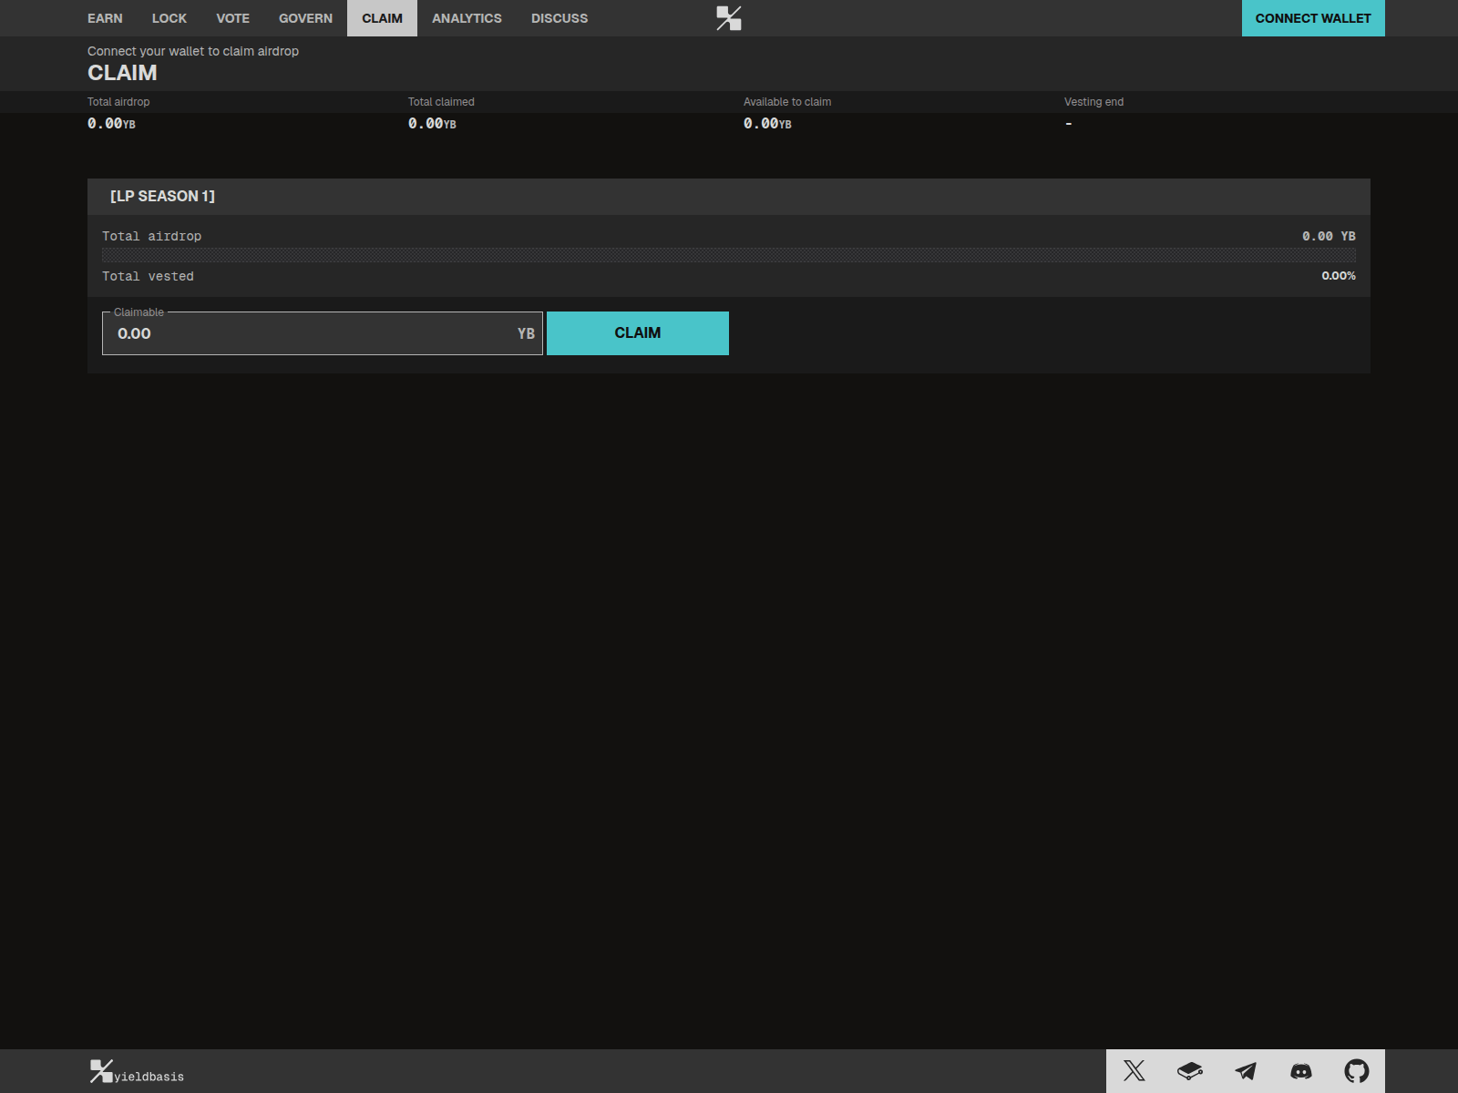Open the Discord server icon

click(x=1301, y=1071)
